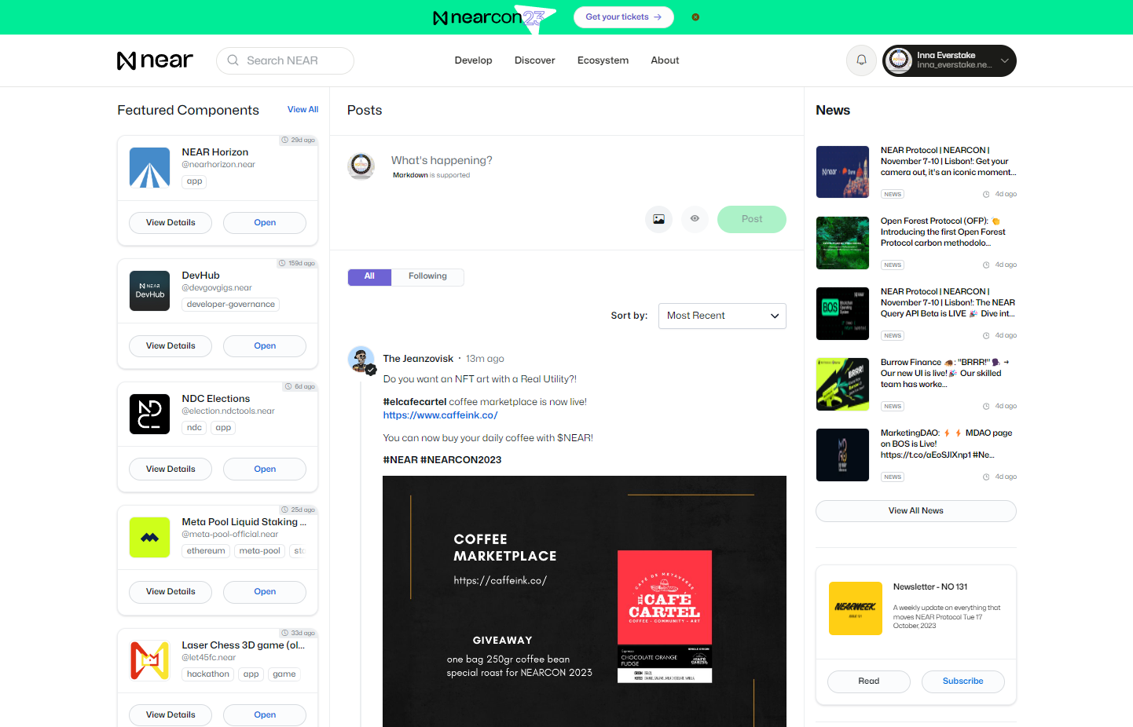Screen dimensions: 1133x727
Task: Open the NEAR Horizon component icon
Action: click(149, 168)
